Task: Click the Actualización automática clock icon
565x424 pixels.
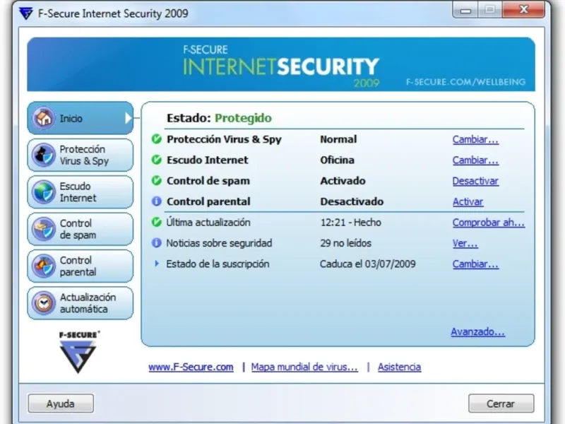Action: click(44, 303)
